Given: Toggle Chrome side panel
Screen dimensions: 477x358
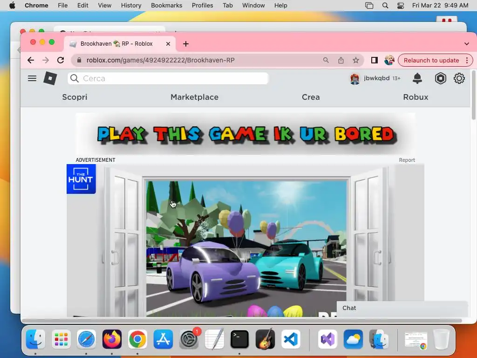Looking at the screenshot, I should point(375,60).
